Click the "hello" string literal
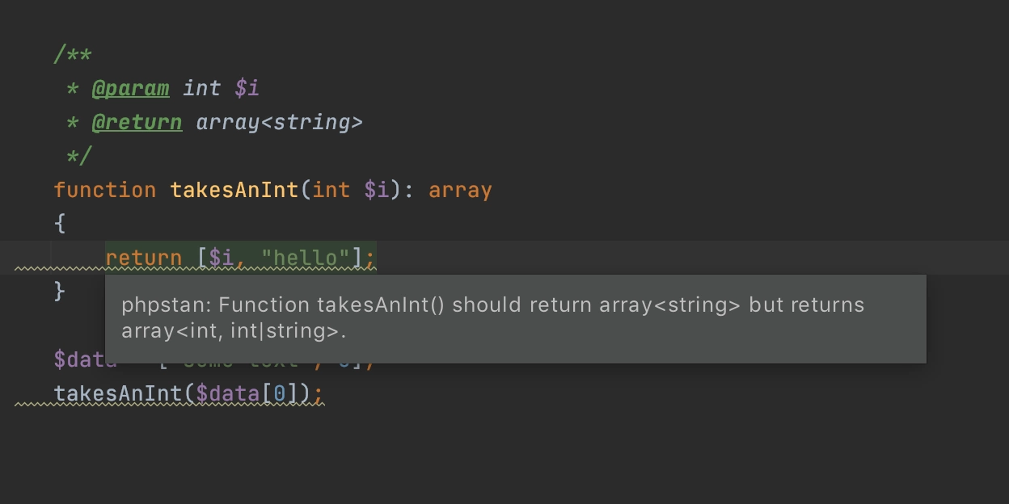The image size is (1009, 504). point(306,258)
